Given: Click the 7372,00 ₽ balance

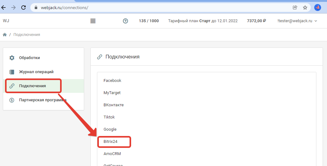Looking at the screenshot, I should point(256,21).
